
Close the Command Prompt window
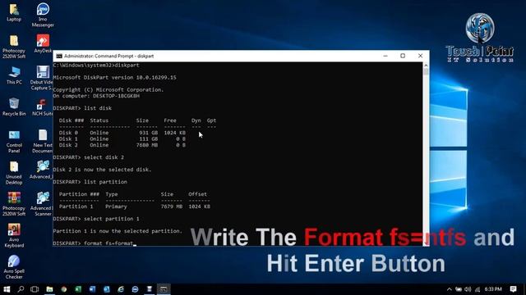(x=420, y=56)
